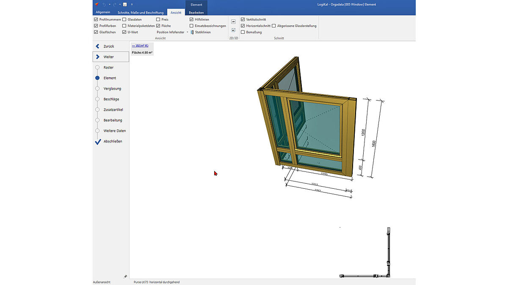Open the Allgemein ribbon tab
508x285 pixels.
pyautogui.click(x=103, y=13)
